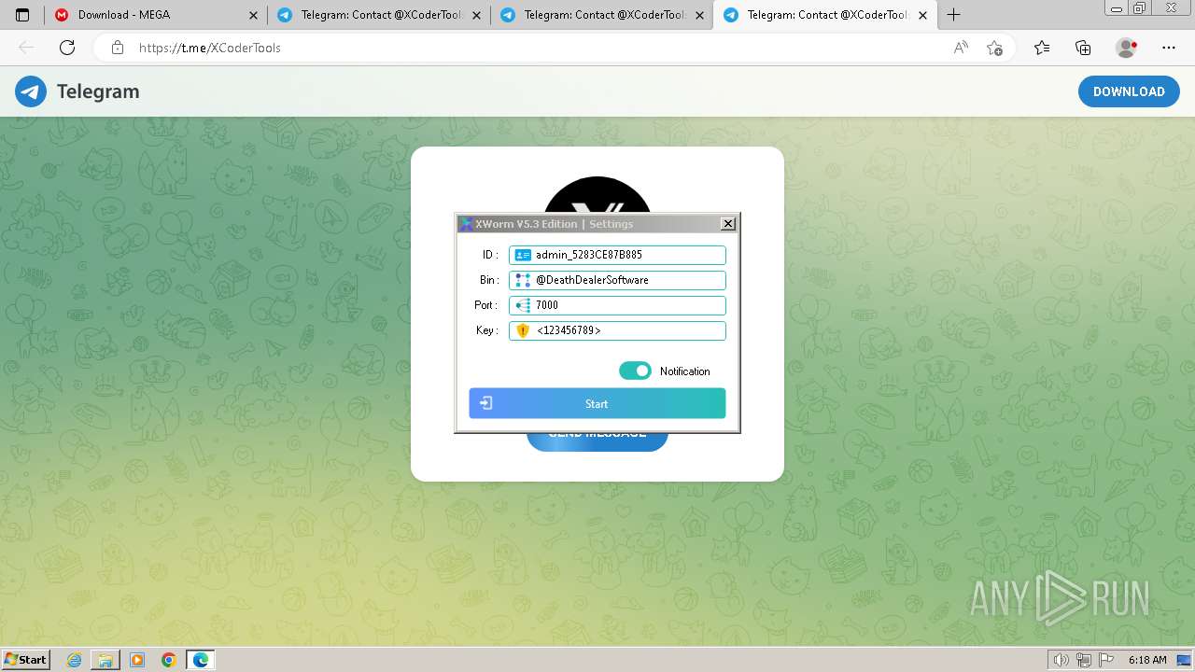1195x672 pixels.
Task: Switch to the Download - MEGA tab
Action: [x=155, y=15]
